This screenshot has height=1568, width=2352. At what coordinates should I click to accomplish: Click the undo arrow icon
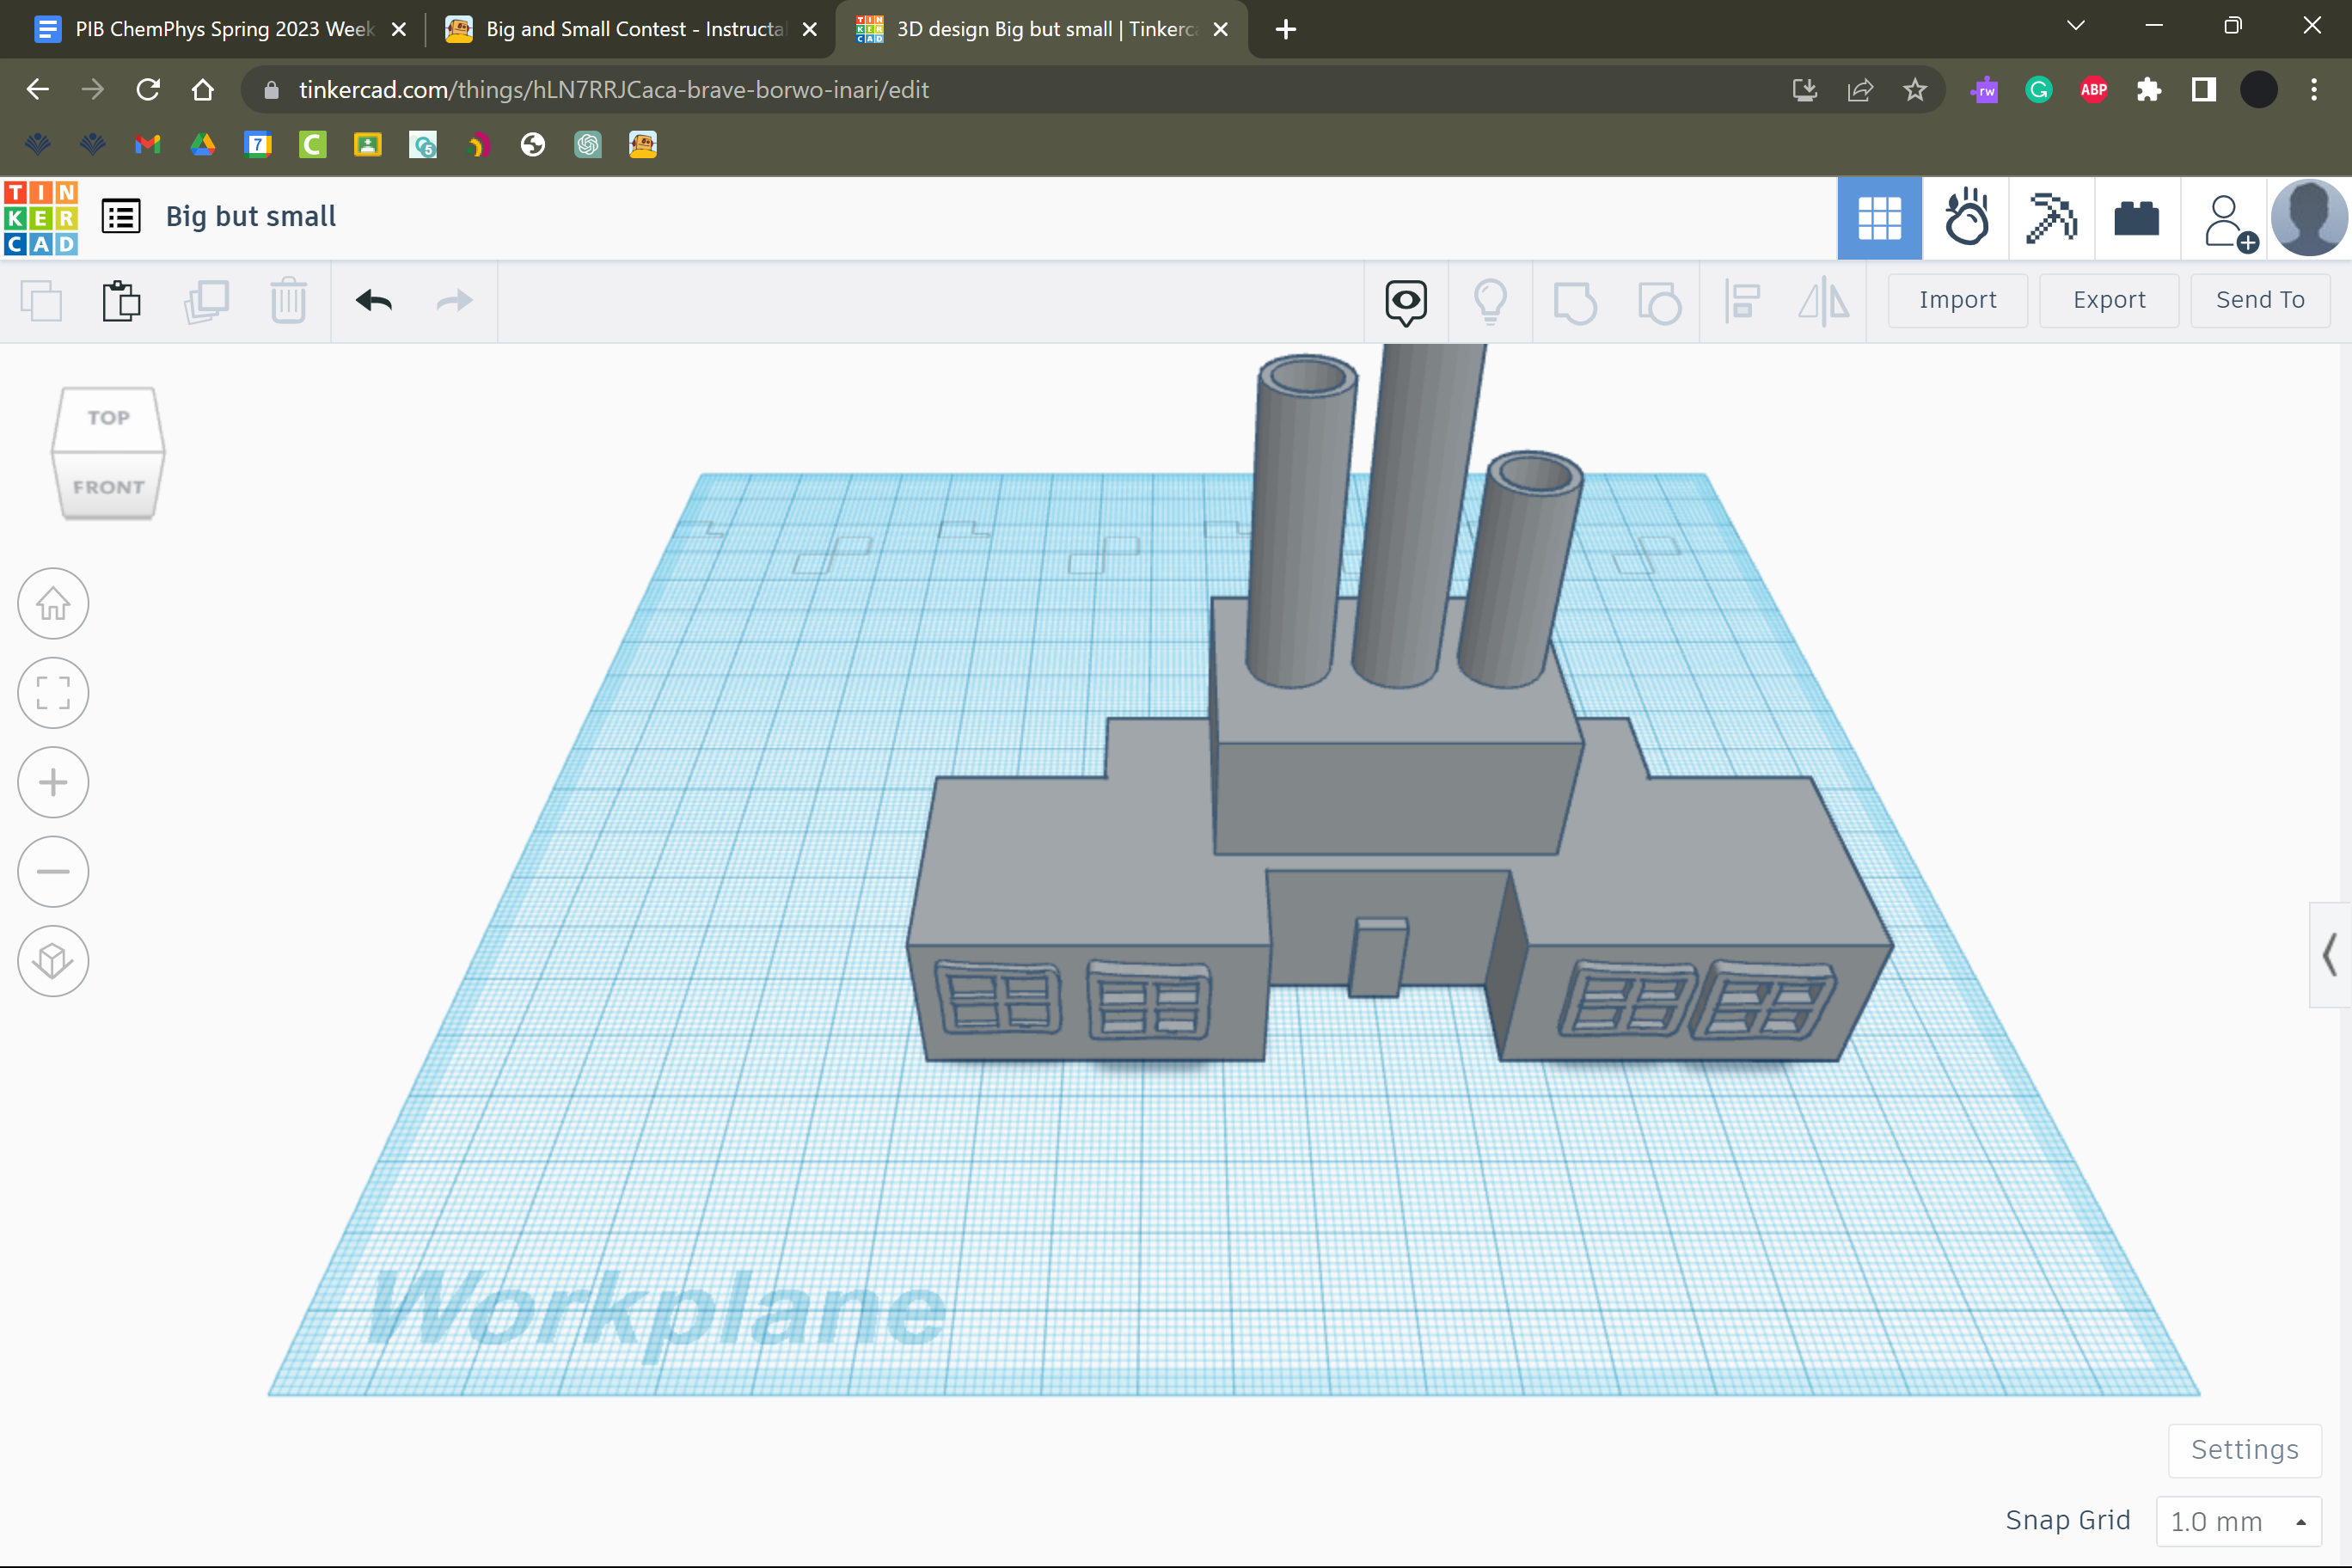click(374, 301)
